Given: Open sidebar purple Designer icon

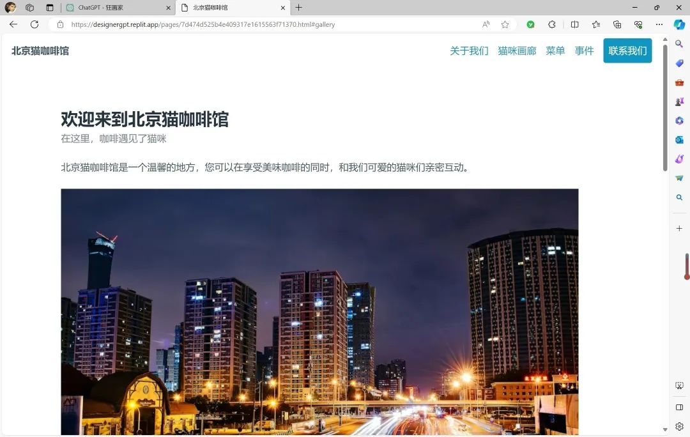Looking at the screenshot, I should tap(679, 159).
